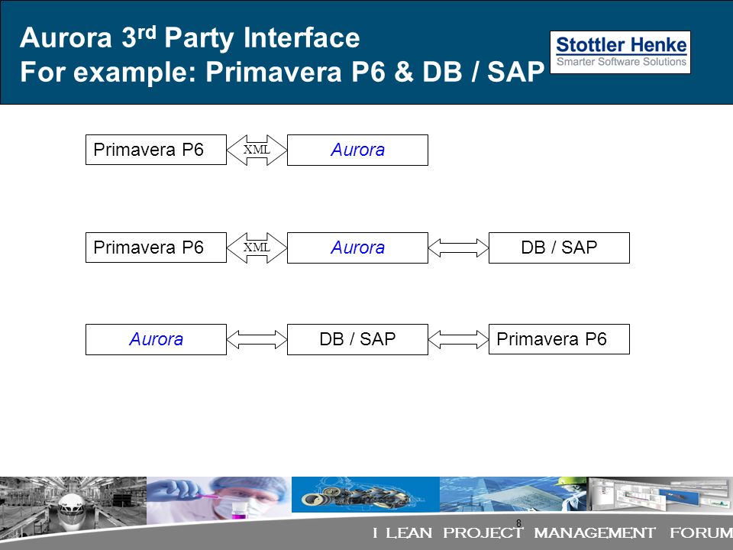Click the hard-hat blueprint image in the footer
This screenshot has width=733, height=550.
point(513,494)
